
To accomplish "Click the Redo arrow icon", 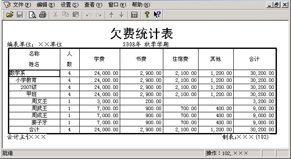I will (x=99, y=15).
